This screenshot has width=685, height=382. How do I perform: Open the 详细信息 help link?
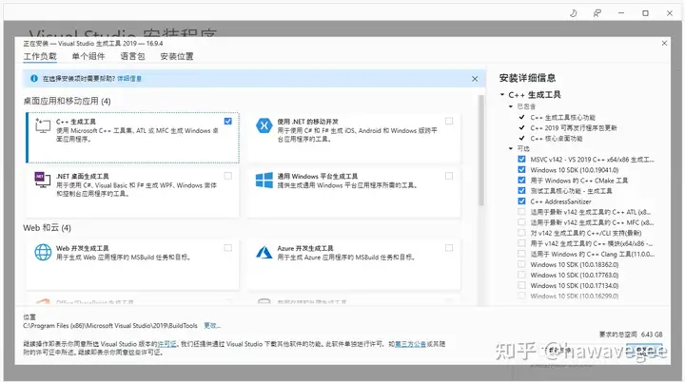129,79
